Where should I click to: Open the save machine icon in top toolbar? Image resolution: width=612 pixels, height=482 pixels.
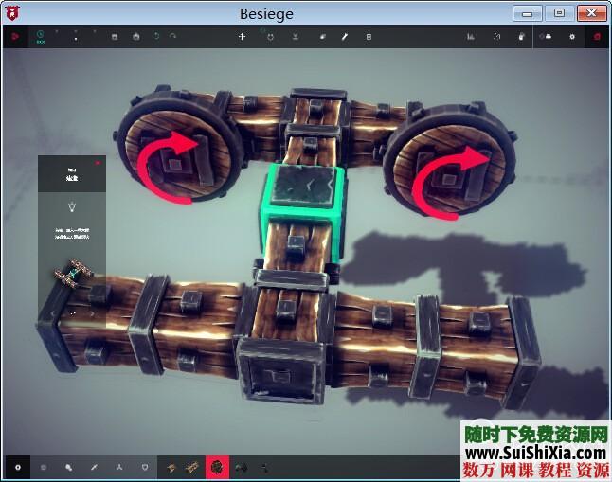point(115,37)
